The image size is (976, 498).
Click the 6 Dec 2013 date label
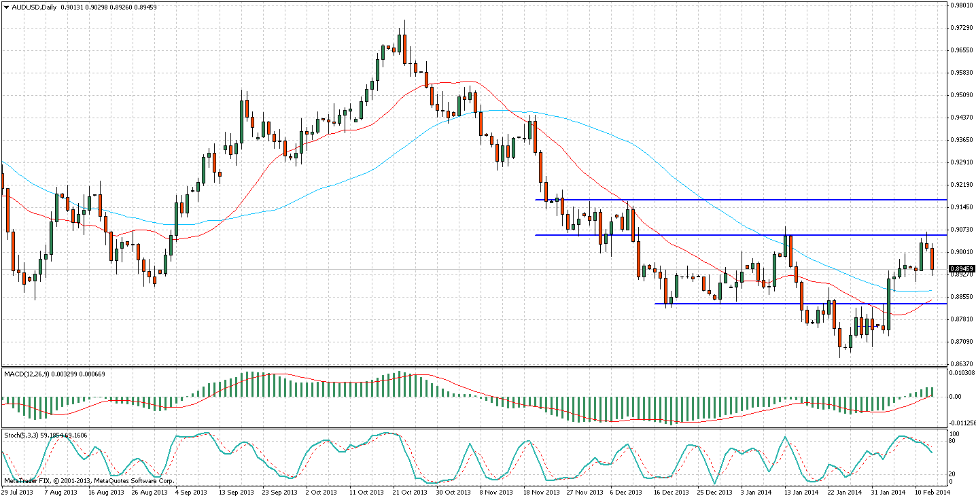coord(626,492)
